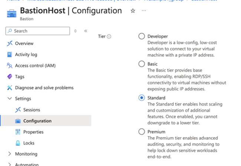Favorite the page with the star icon
Viewport: 241px width, 166px height.
pos(133,11)
